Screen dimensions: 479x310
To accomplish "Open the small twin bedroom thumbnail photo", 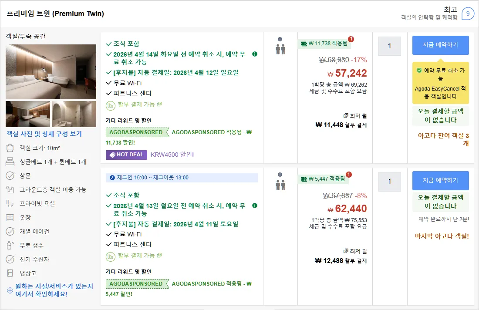I will click(x=28, y=114).
